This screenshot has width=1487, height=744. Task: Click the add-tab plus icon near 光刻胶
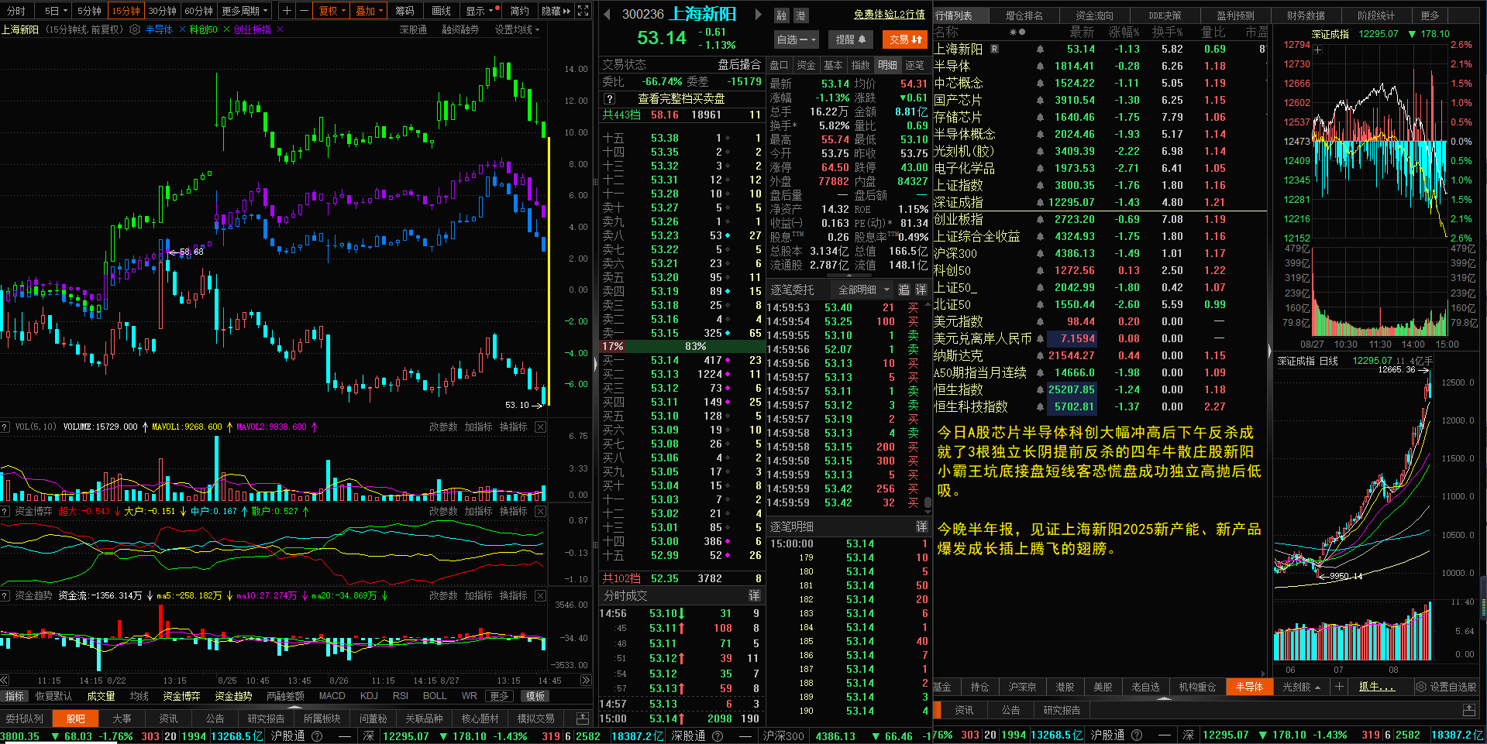(1338, 687)
